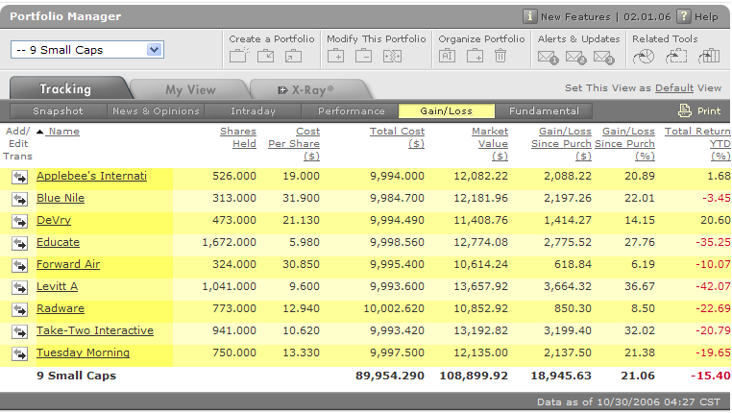Click the edit transaction icon for Radware

click(19, 309)
